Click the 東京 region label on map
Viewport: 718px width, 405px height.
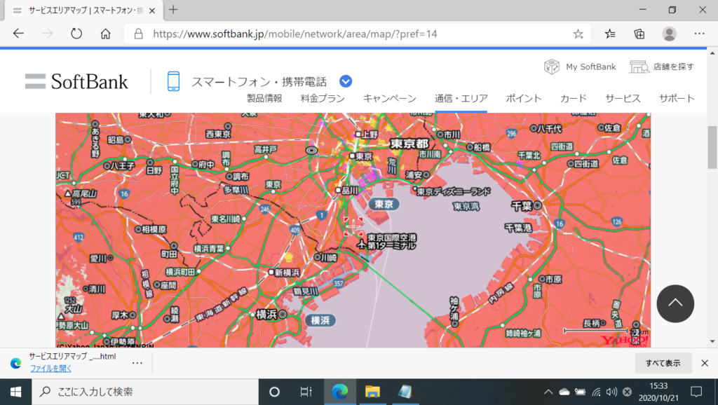[x=384, y=204]
